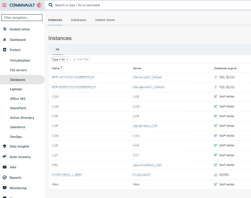Open Auto recovery in sidebar

coord(20,157)
